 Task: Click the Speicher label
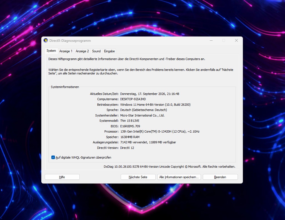112,137
